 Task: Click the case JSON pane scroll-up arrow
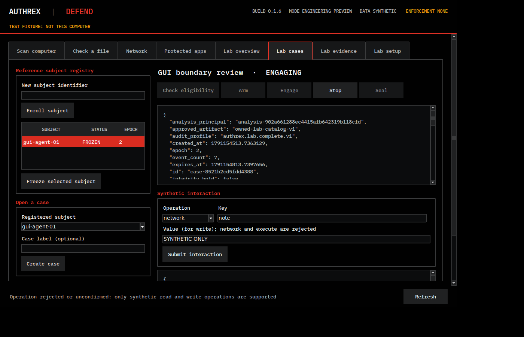[x=433, y=108]
